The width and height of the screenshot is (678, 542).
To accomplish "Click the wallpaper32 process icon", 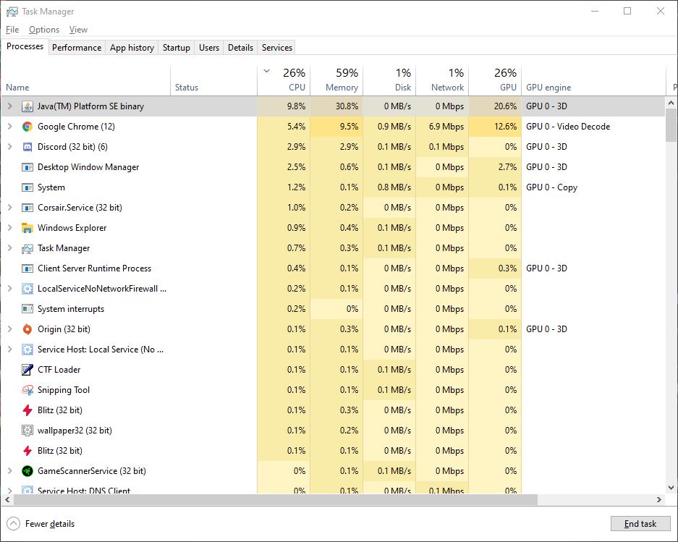I will pos(27,431).
